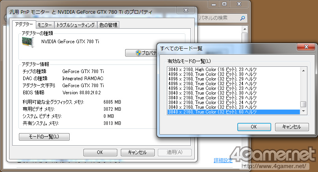This screenshot has height=172, width=318.
Task: Open the トラブルシューティング tab
Action: (x=76, y=25)
